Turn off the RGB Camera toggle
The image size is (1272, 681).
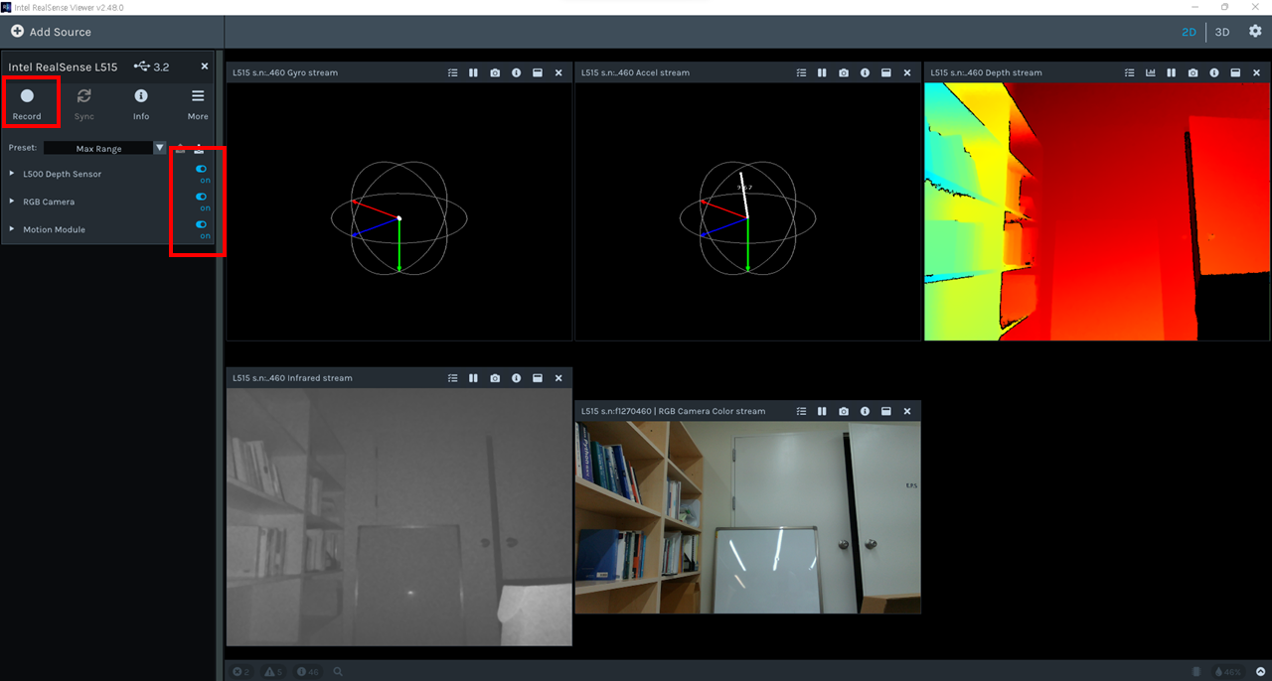coord(202,197)
